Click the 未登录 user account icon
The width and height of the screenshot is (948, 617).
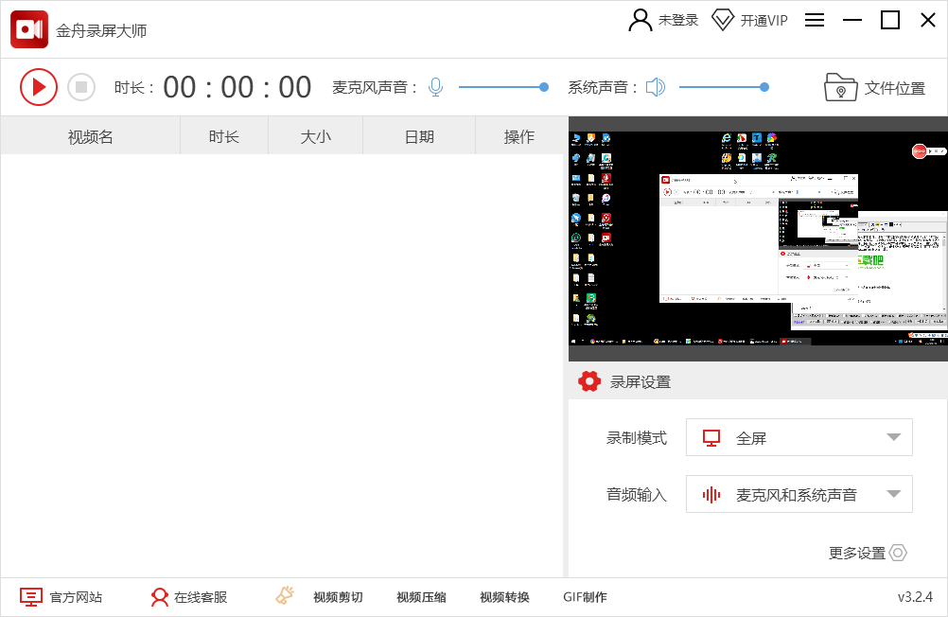point(641,20)
